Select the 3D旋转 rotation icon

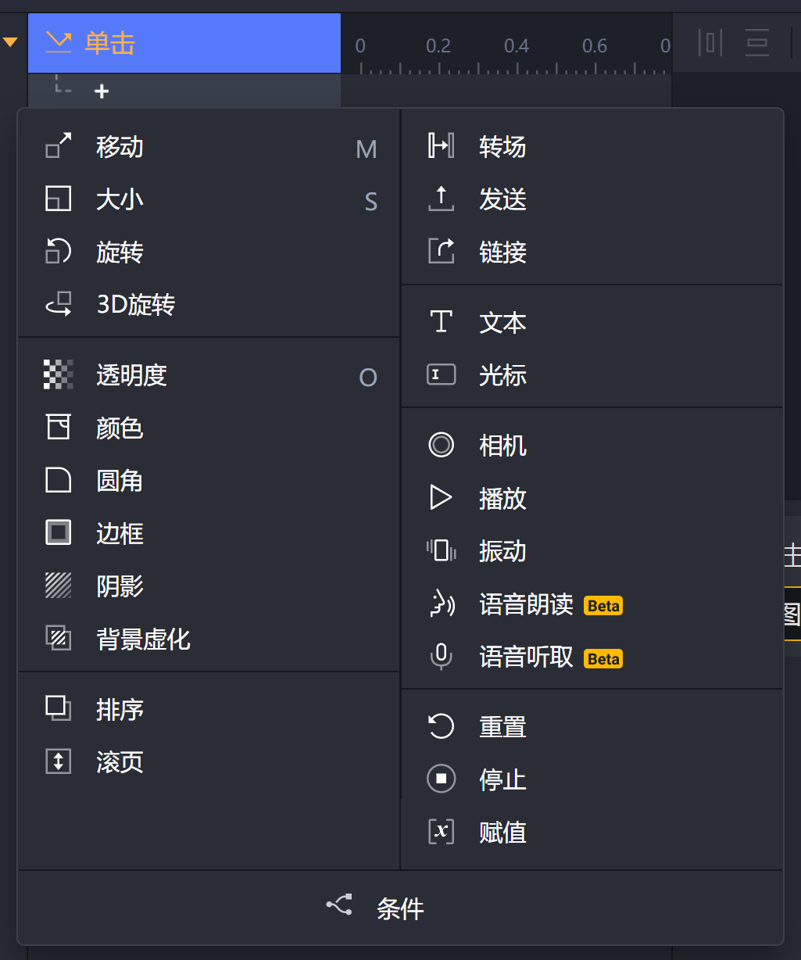tap(59, 304)
